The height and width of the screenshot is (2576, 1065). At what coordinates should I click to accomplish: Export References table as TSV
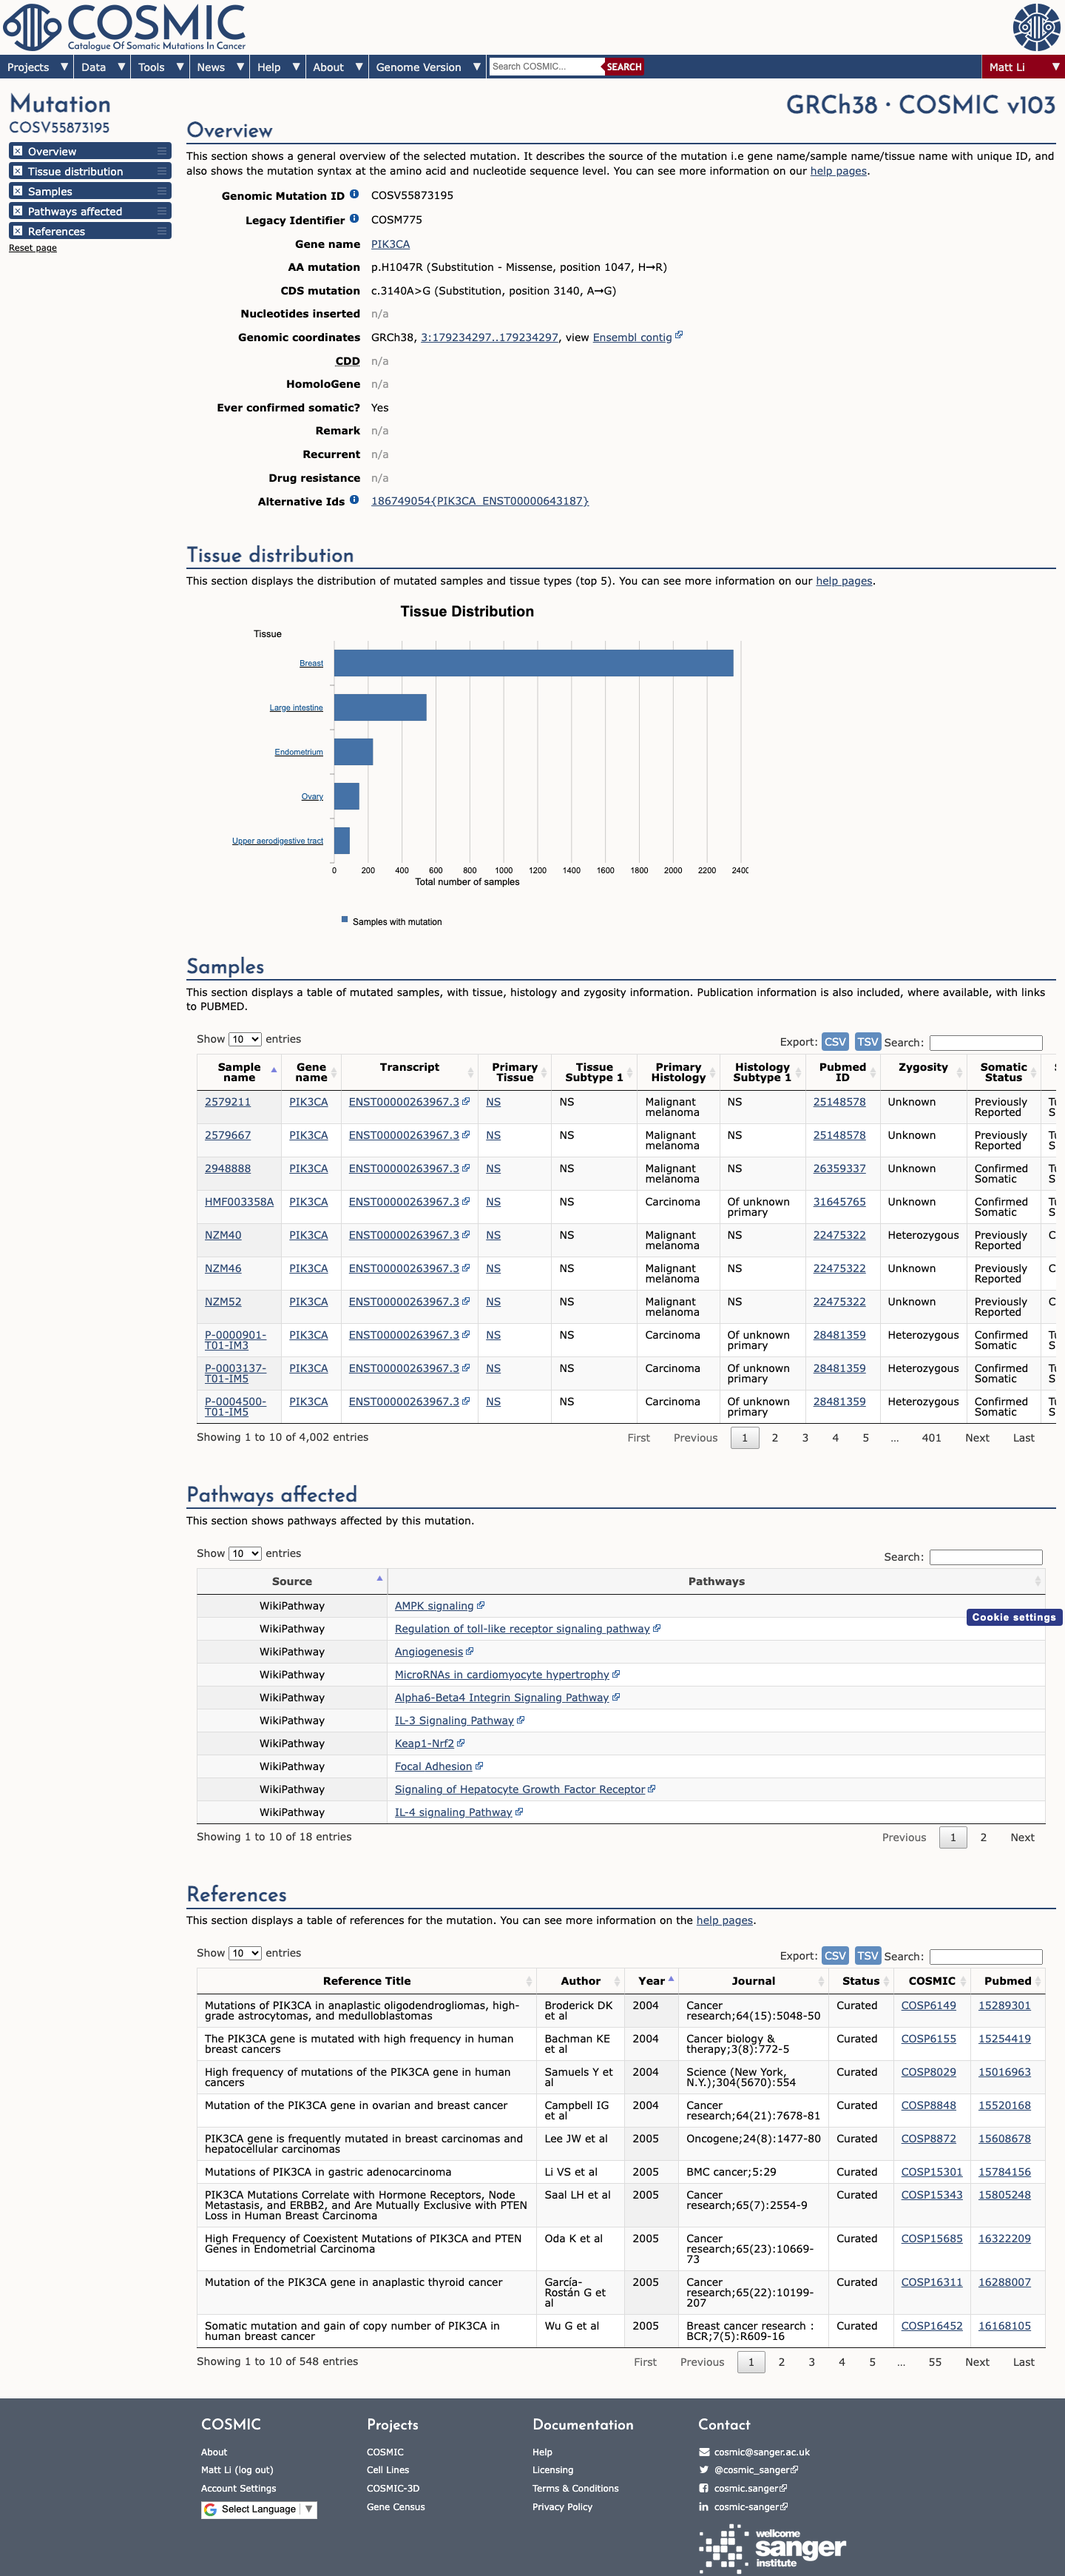(868, 1956)
